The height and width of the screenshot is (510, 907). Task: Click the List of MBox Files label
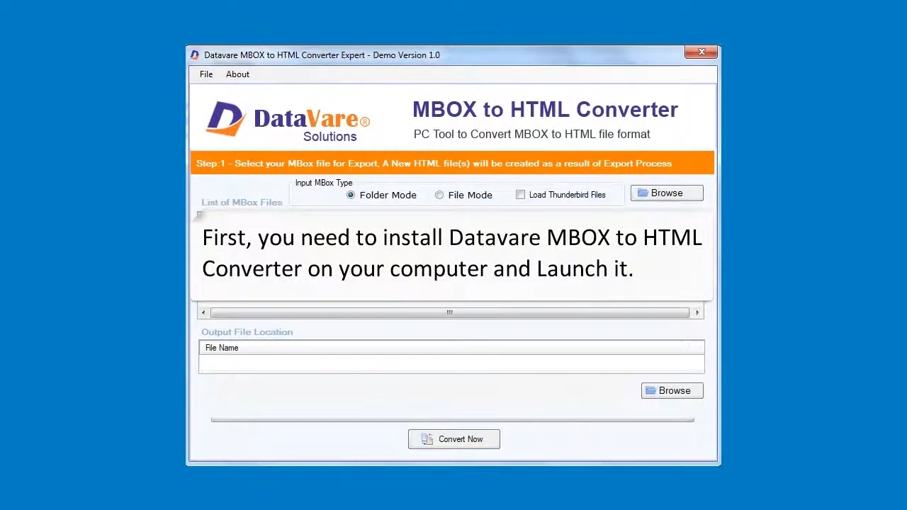point(242,203)
